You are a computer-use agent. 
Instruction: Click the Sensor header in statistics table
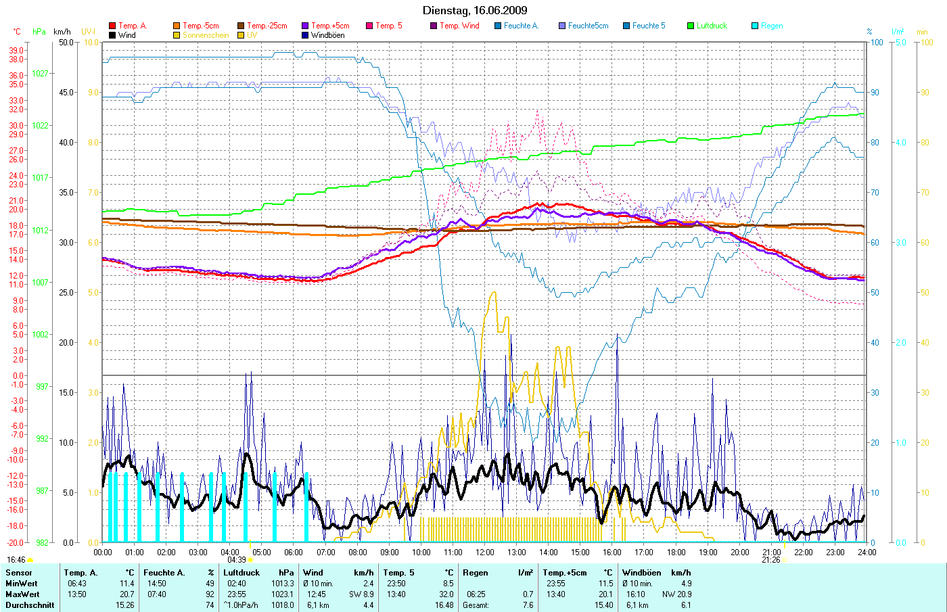(x=19, y=573)
